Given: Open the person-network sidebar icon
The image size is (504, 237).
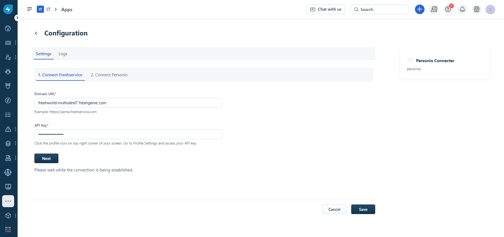Looking at the screenshot, I should coord(8,172).
